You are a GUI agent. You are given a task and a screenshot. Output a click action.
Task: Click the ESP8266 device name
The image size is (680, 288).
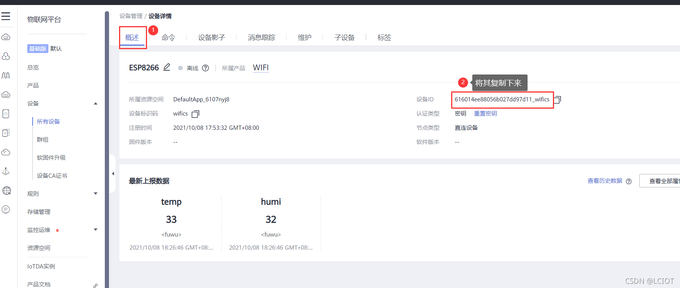point(144,68)
